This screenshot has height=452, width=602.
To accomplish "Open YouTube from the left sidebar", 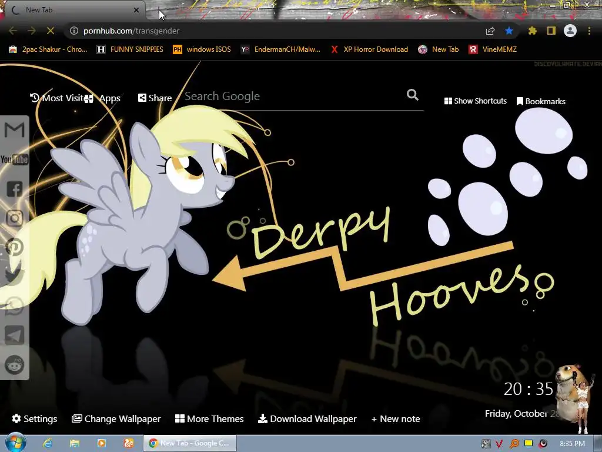I will pyautogui.click(x=14, y=159).
